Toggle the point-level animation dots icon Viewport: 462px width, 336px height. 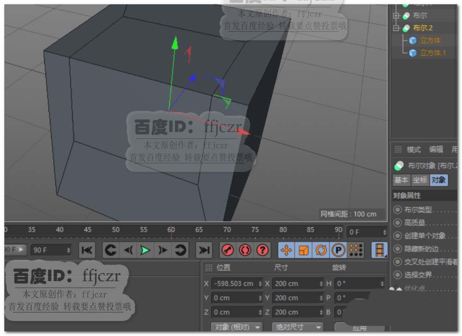pyautogui.click(x=356, y=250)
